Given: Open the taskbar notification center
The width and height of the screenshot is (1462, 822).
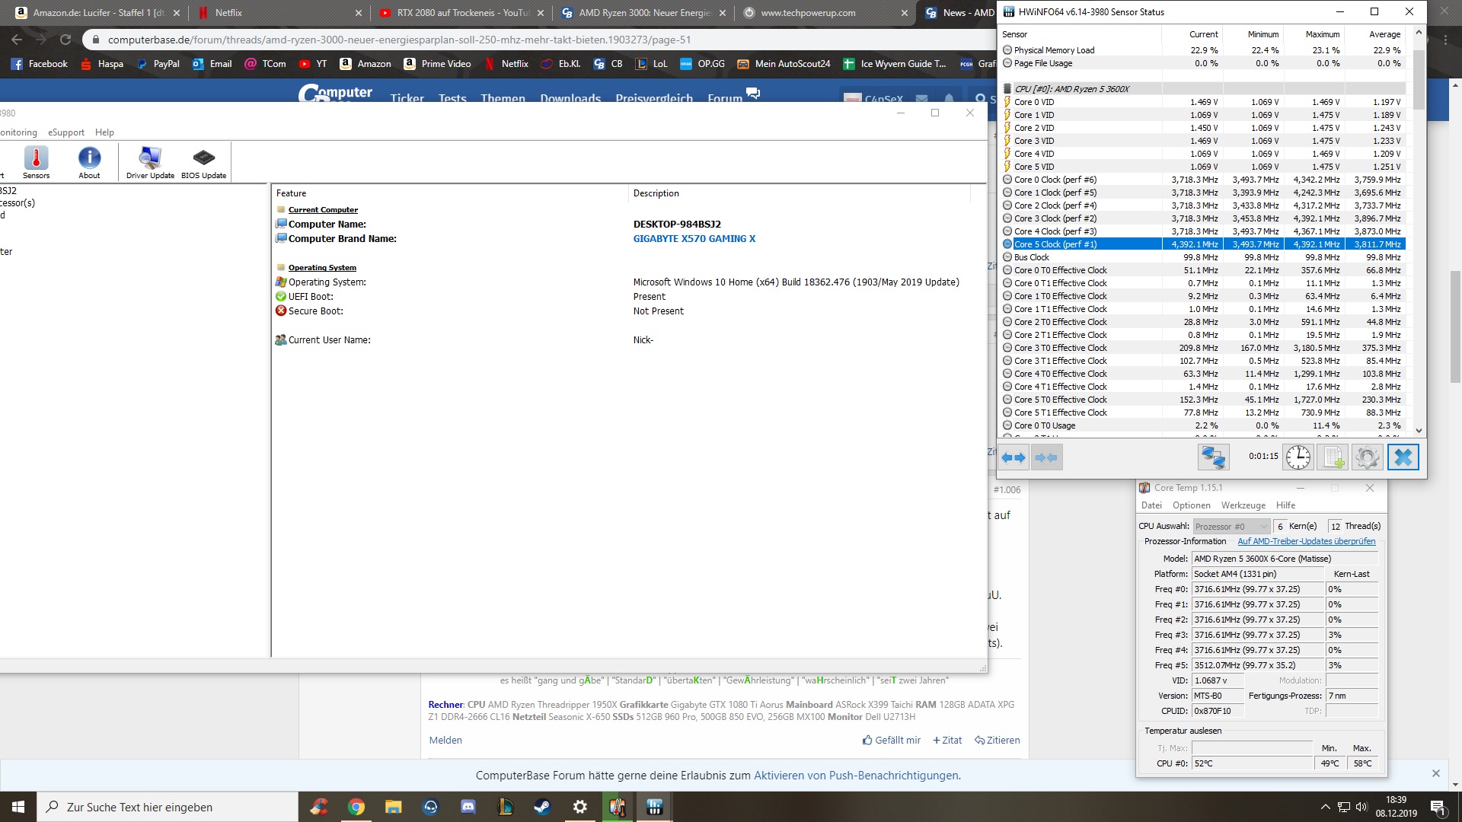Looking at the screenshot, I should pyautogui.click(x=1438, y=807).
